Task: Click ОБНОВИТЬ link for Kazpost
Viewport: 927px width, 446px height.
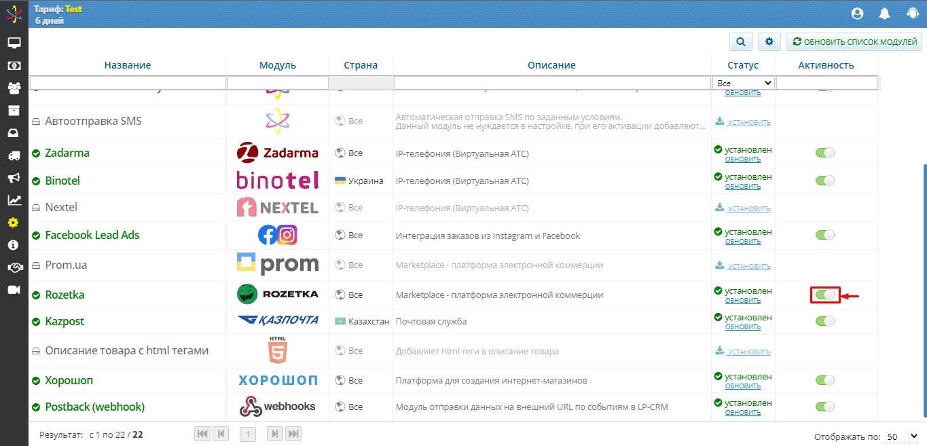Action: pyautogui.click(x=743, y=327)
